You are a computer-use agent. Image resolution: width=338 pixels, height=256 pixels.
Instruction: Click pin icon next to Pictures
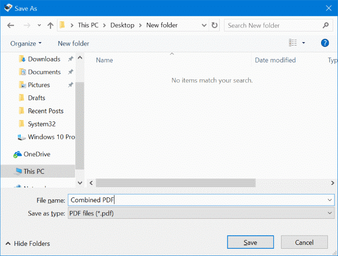pos(70,85)
